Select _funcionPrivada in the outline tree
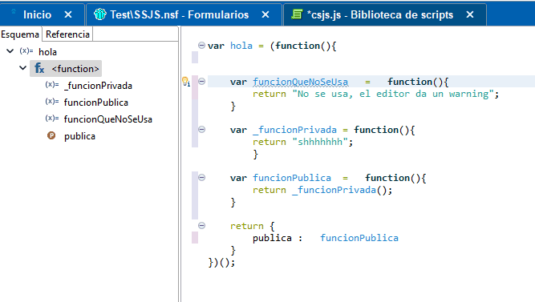Image resolution: width=535 pixels, height=302 pixels. [x=99, y=86]
